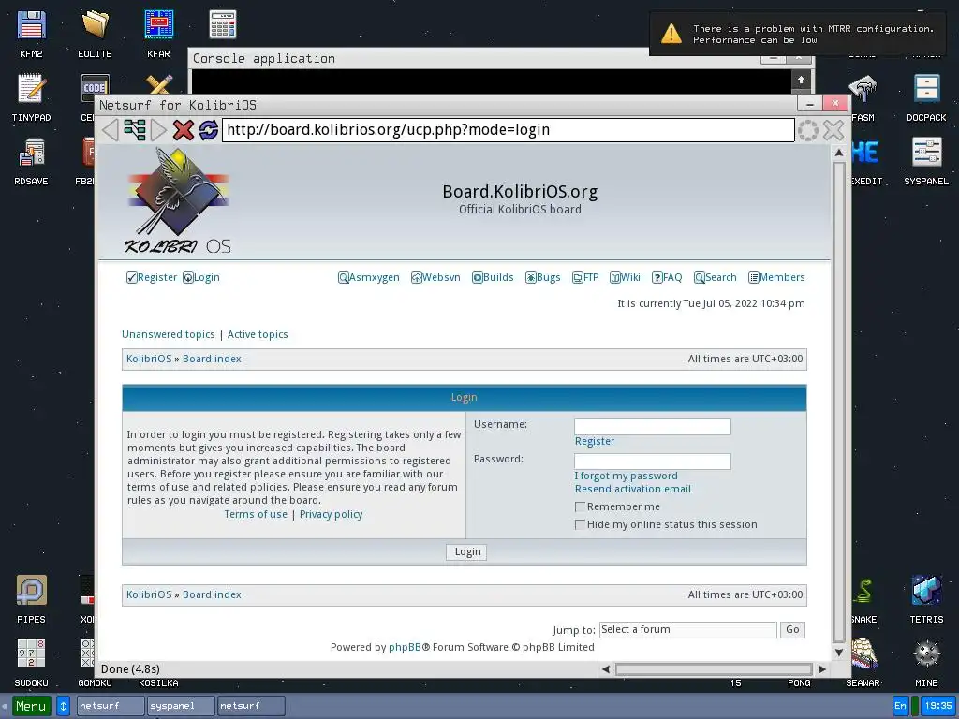Go forward with Netsurf forward arrow
The image size is (959, 719).
pos(158,129)
